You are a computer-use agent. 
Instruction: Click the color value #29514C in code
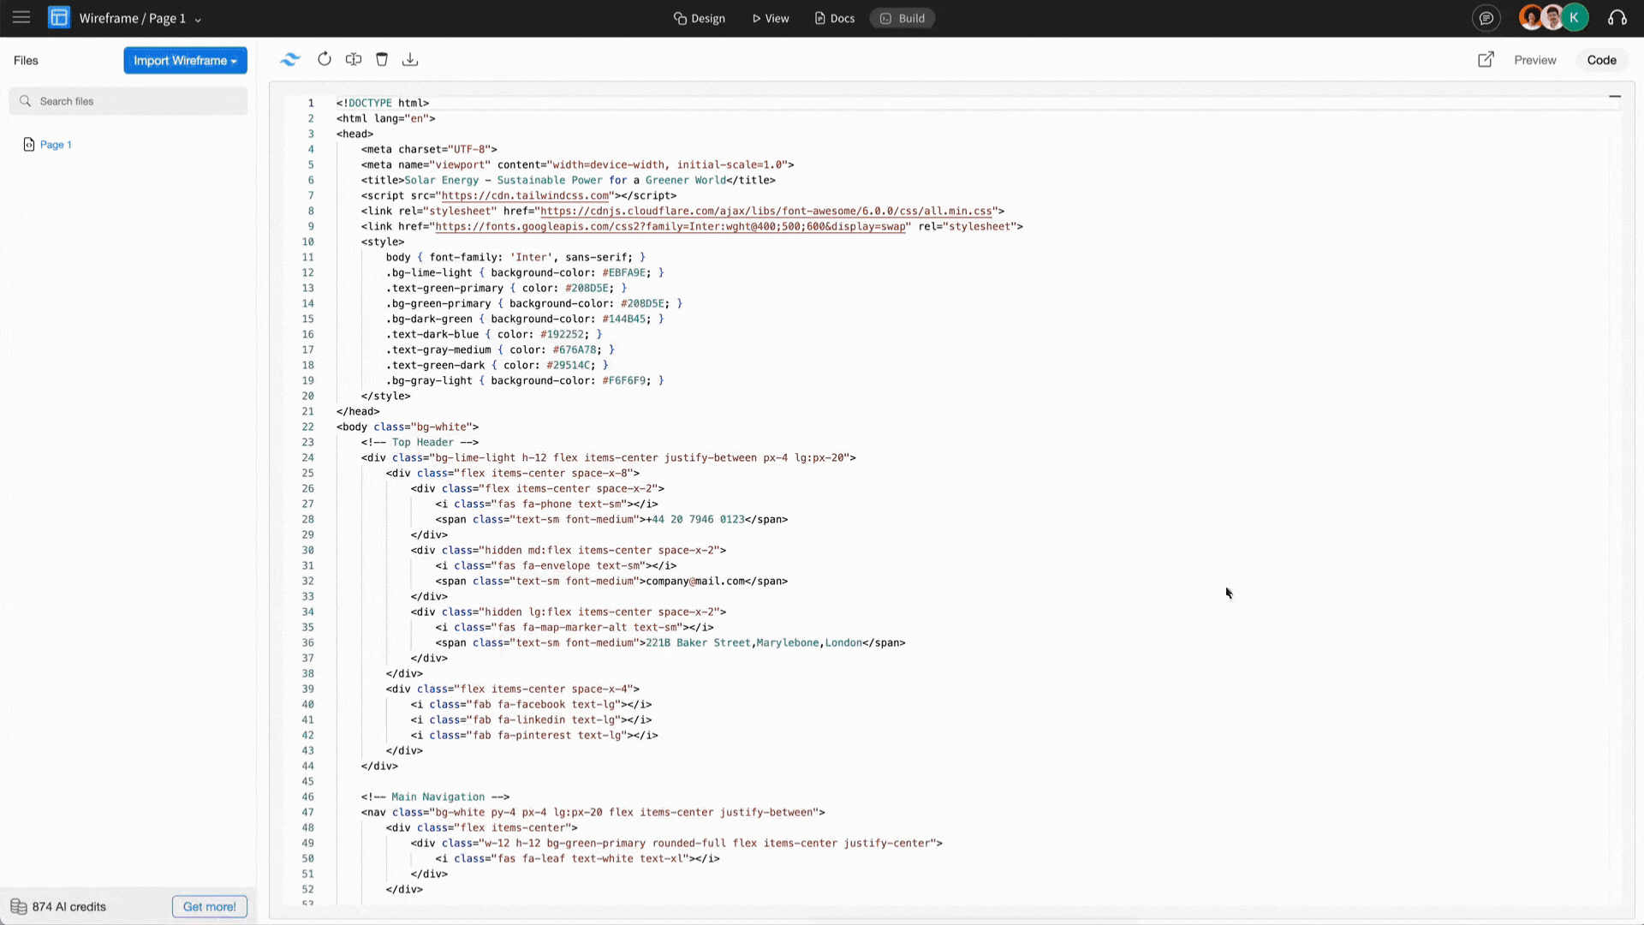click(568, 365)
